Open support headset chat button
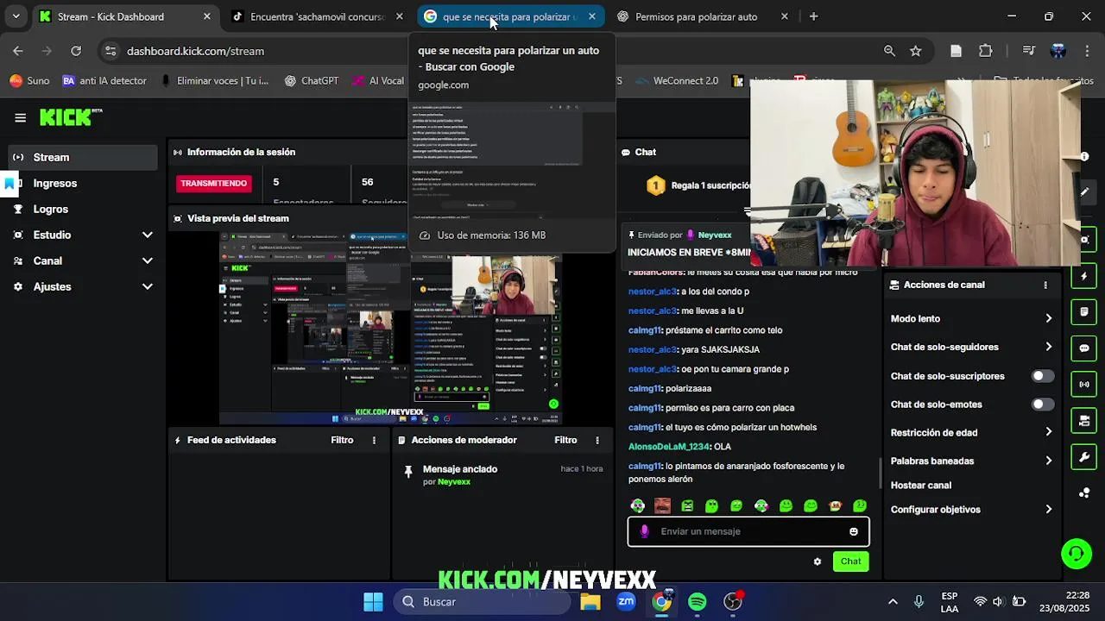 click(1076, 554)
